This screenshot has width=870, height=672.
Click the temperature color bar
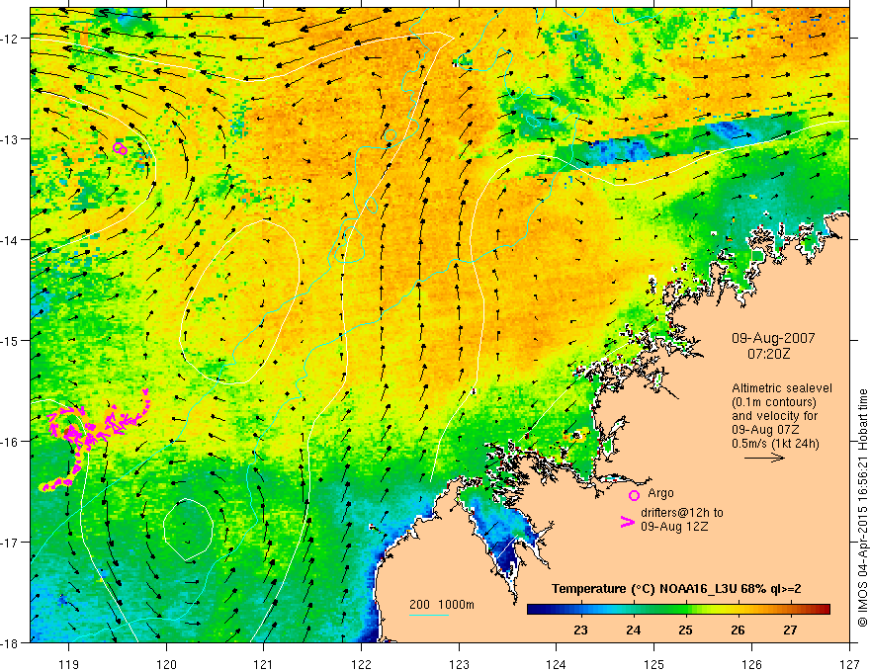(678, 609)
